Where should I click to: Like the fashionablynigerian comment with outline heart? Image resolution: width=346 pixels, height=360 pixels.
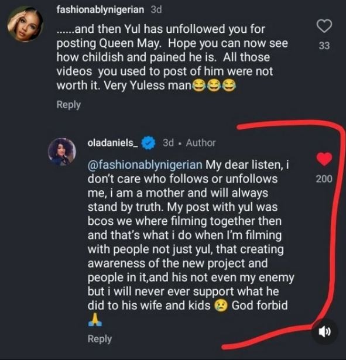(324, 26)
